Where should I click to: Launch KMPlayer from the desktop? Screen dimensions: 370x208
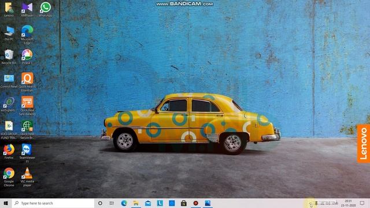pos(27,10)
